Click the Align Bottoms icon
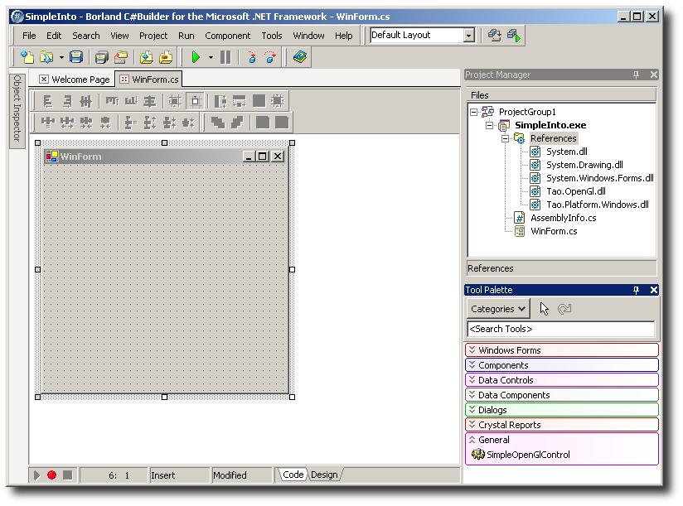683x506 pixels. (x=131, y=101)
